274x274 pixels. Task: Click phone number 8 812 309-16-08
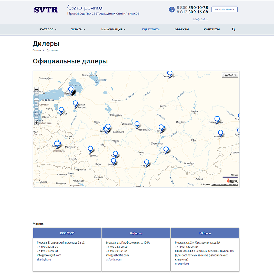click(x=192, y=12)
